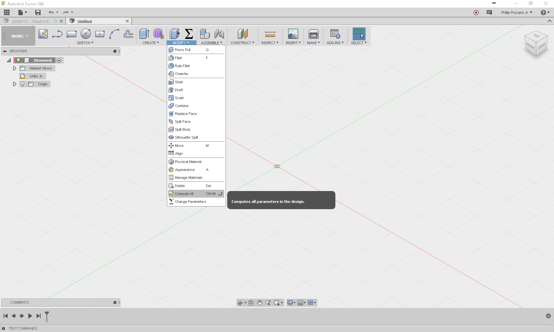Open the CONSTRUCT dropdown menu
Viewport: 554px width, 332px height.
[242, 43]
